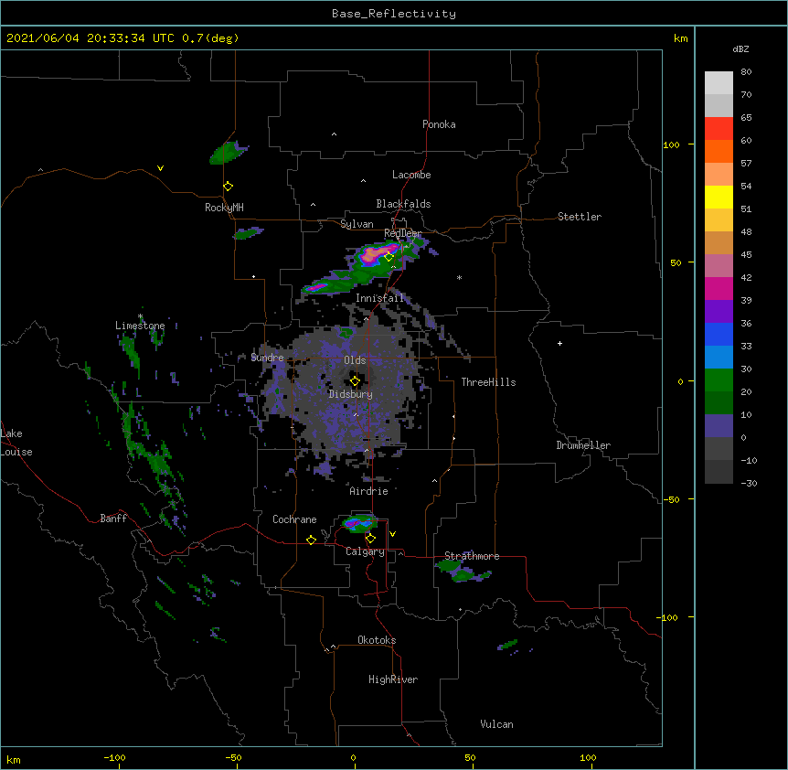Pick the bright green 20-30 dBZ legend color
The image size is (788, 770).
click(x=719, y=380)
